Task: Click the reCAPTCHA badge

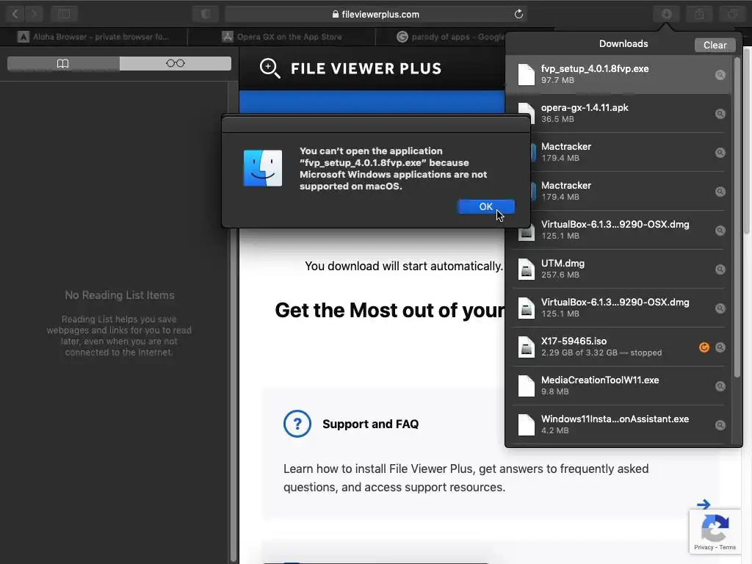Action: click(x=715, y=532)
